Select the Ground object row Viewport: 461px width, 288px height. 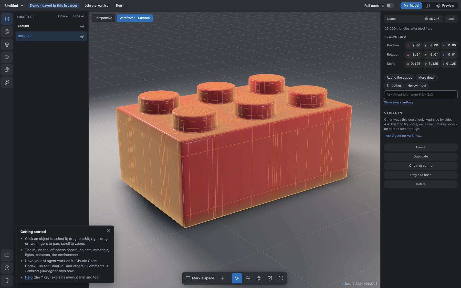point(51,26)
